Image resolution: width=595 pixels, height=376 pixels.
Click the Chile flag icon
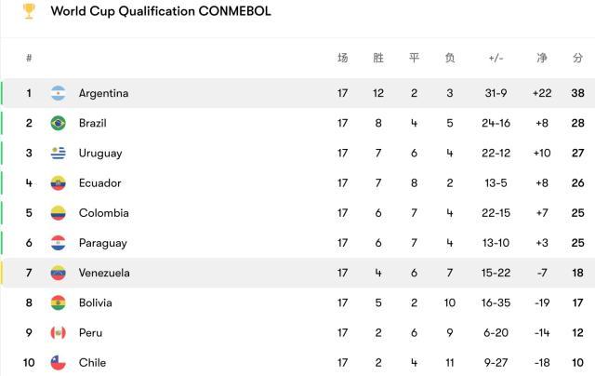[59, 362]
